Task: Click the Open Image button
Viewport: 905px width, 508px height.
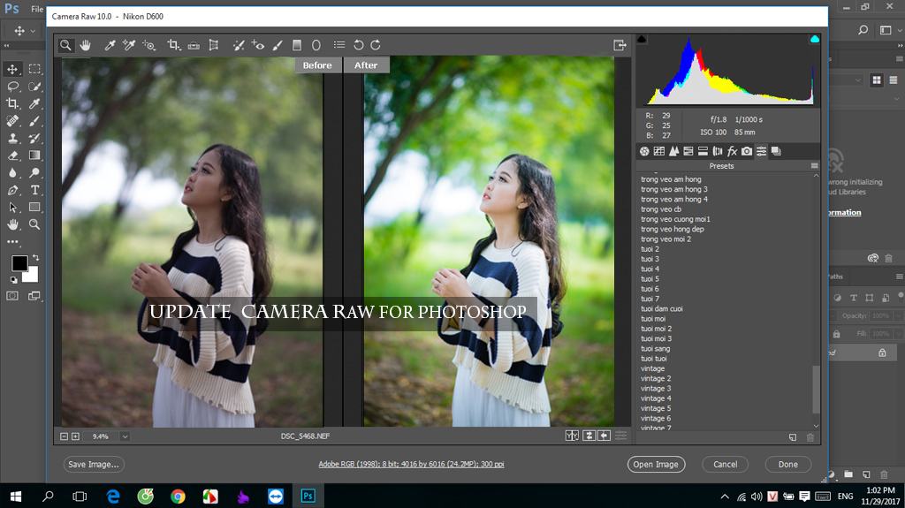Action: (656, 464)
